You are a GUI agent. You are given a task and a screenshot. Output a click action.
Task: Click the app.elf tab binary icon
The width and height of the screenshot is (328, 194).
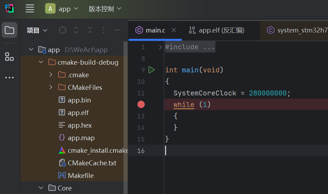coord(192,30)
